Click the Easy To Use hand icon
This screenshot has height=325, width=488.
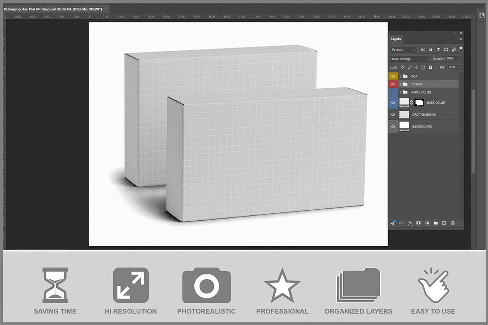[433, 285]
